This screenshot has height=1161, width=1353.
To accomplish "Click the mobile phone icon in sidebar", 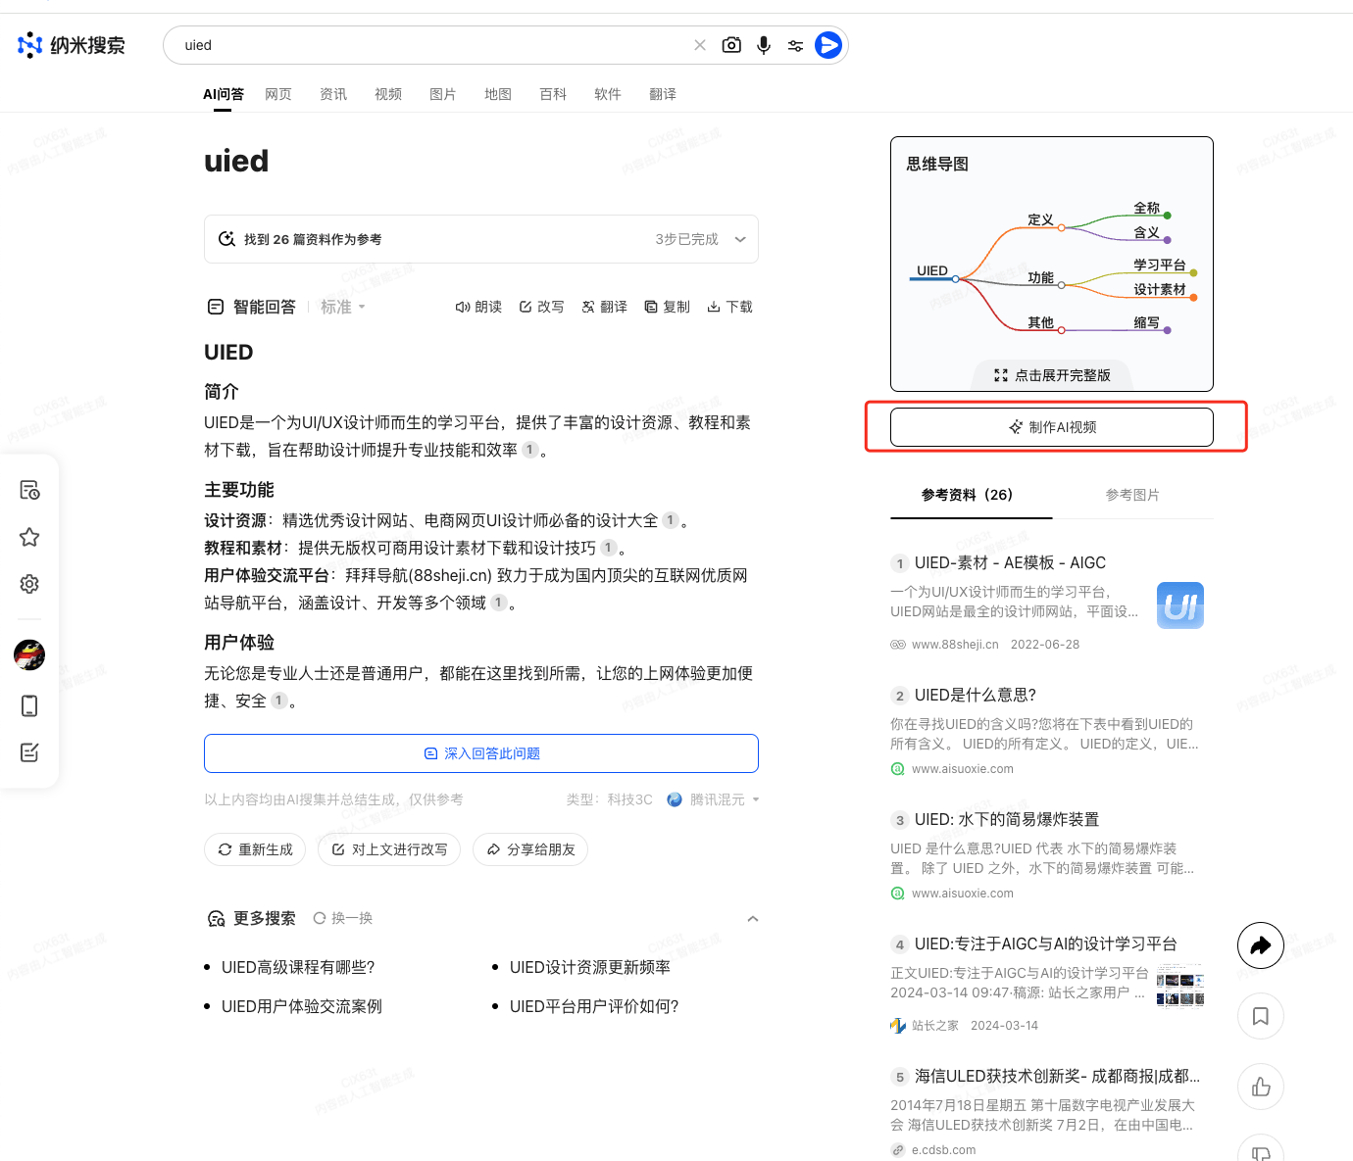I will click(x=29, y=705).
